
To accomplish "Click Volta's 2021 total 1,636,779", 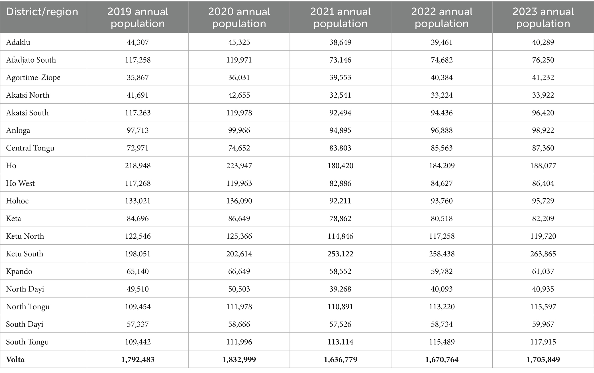I will point(340,360).
